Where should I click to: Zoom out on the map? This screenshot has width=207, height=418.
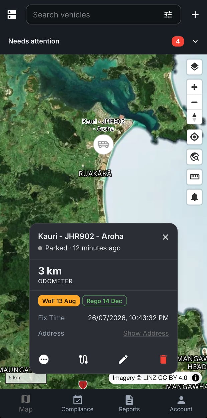194,102
